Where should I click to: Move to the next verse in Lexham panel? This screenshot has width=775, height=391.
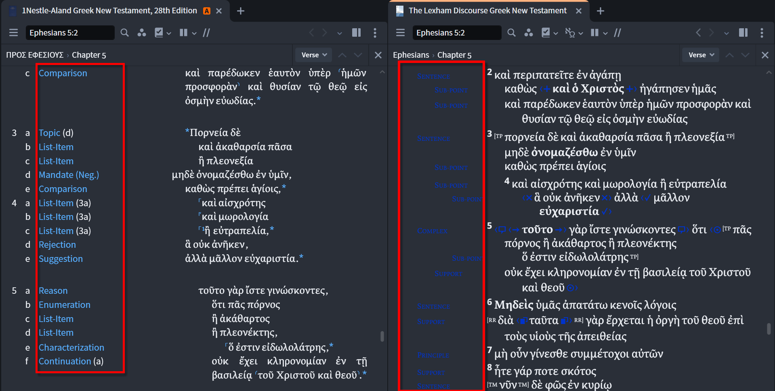745,55
